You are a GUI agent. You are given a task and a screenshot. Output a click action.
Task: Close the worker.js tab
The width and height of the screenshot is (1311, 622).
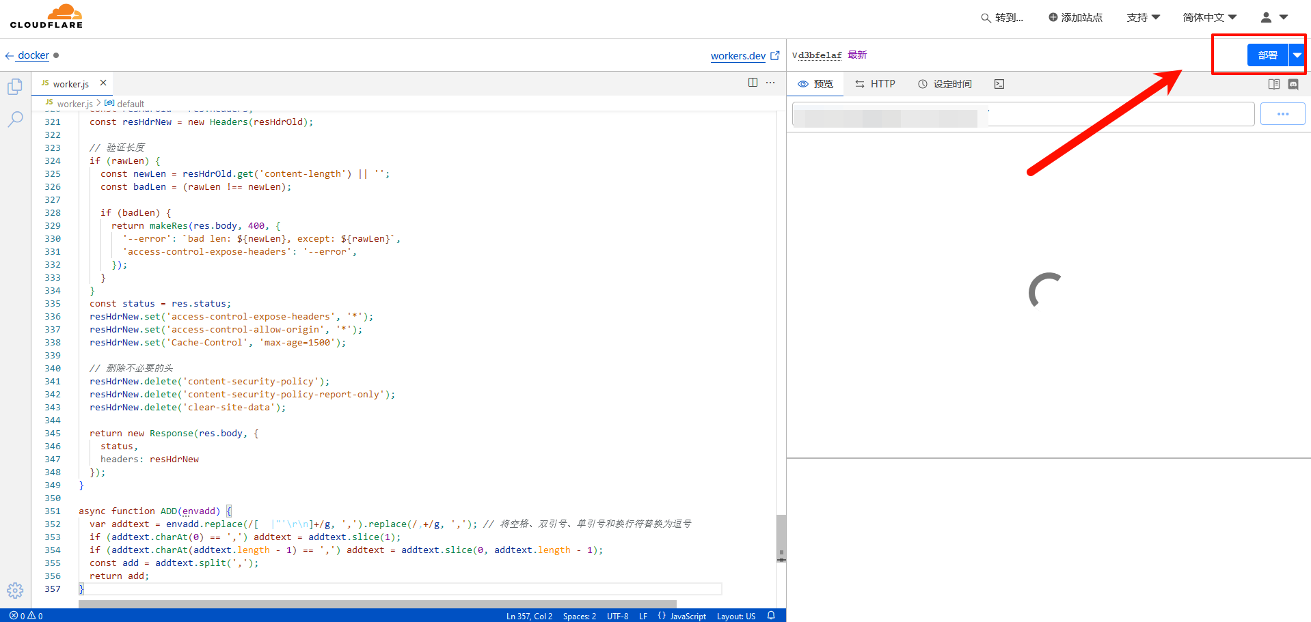click(x=103, y=83)
